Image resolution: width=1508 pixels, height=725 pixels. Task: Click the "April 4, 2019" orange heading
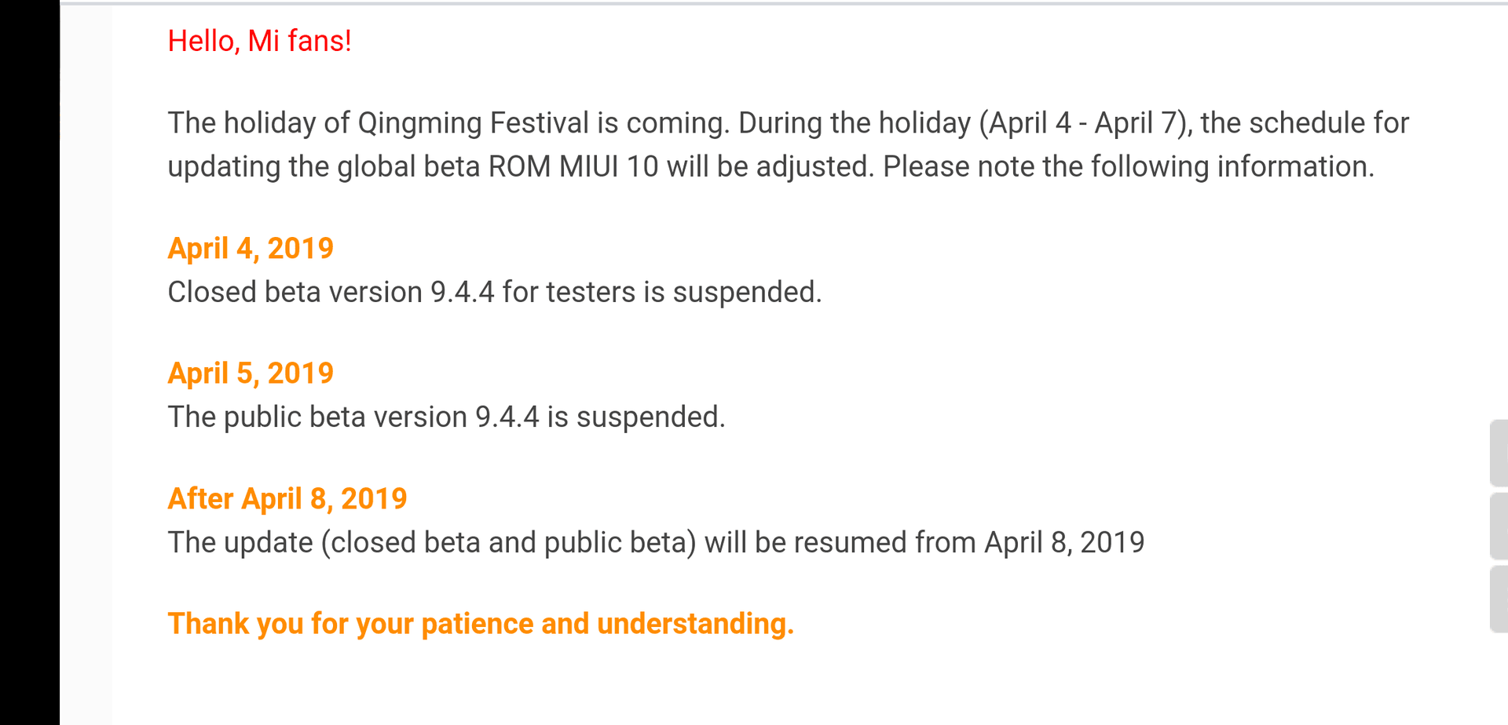[251, 248]
